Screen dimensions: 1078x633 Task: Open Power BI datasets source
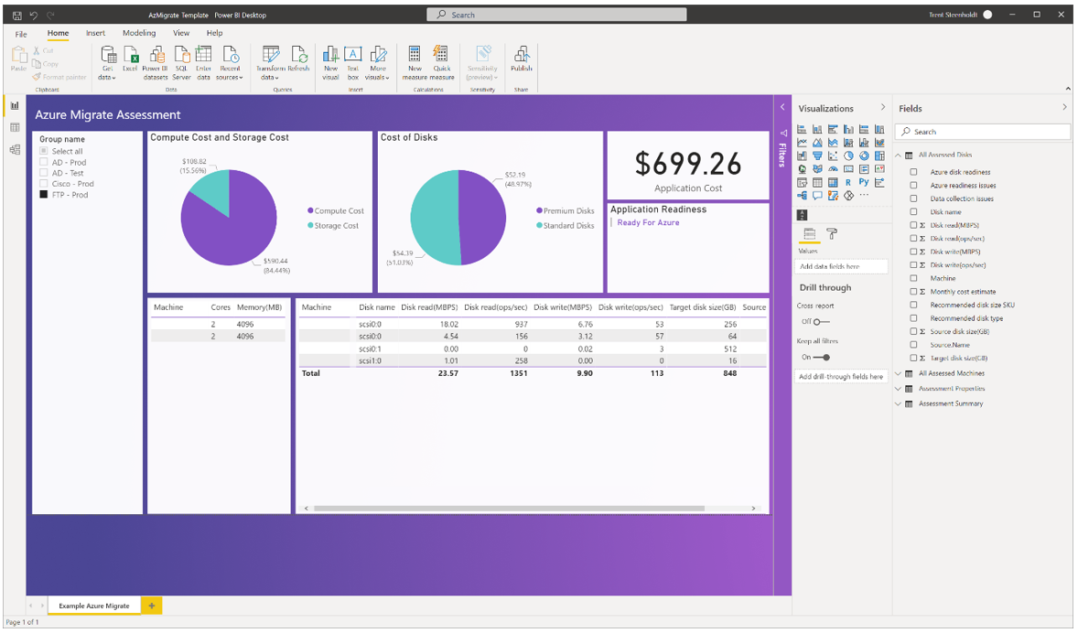(x=156, y=62)
